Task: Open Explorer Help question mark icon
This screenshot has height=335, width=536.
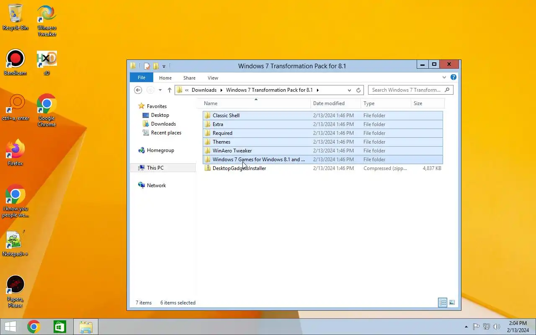Action: coord(453,77)
